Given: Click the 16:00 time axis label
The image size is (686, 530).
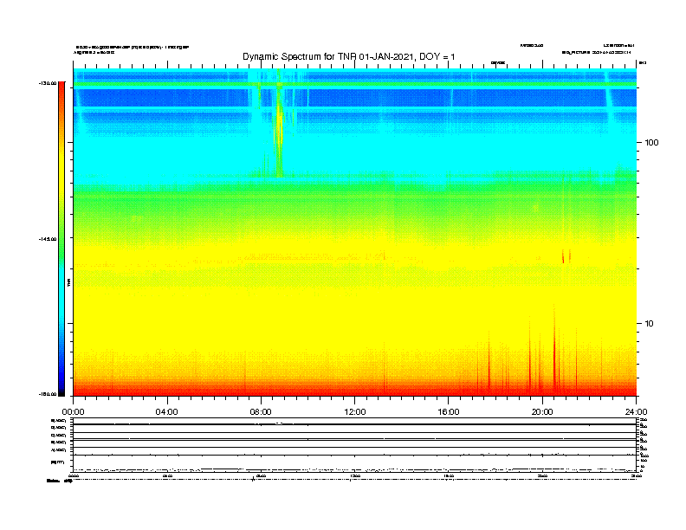Looking at the screenshot, I should click(x=449, y=412).
